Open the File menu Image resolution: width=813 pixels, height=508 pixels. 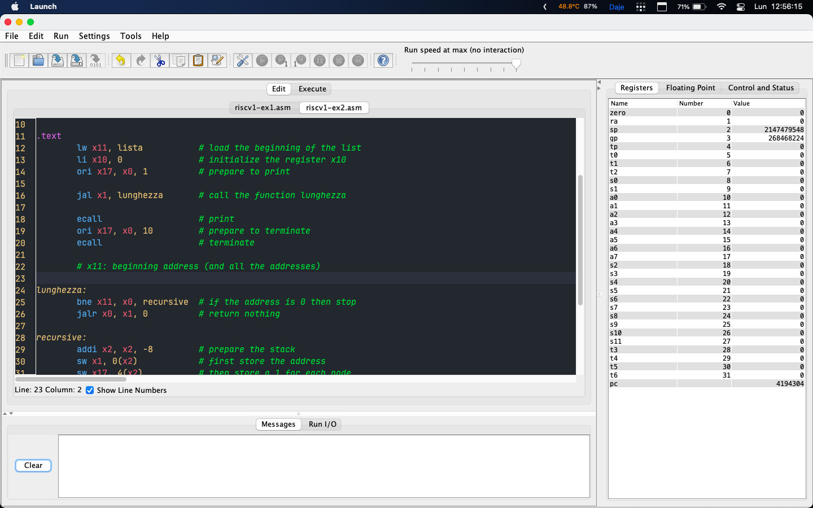(x=11, y=36)
